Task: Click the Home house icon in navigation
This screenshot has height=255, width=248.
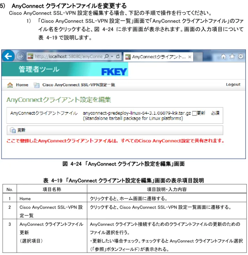Action: (x=10, y=85)
